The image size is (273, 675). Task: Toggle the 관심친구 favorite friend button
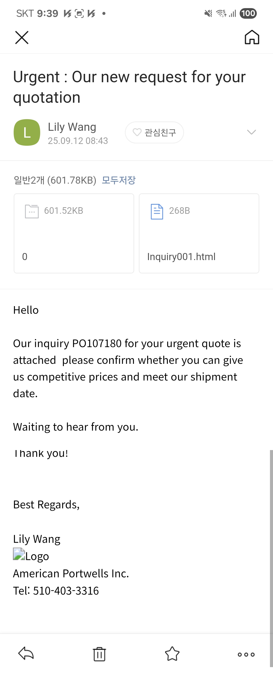pyautogui.click(x=154, y=132)
